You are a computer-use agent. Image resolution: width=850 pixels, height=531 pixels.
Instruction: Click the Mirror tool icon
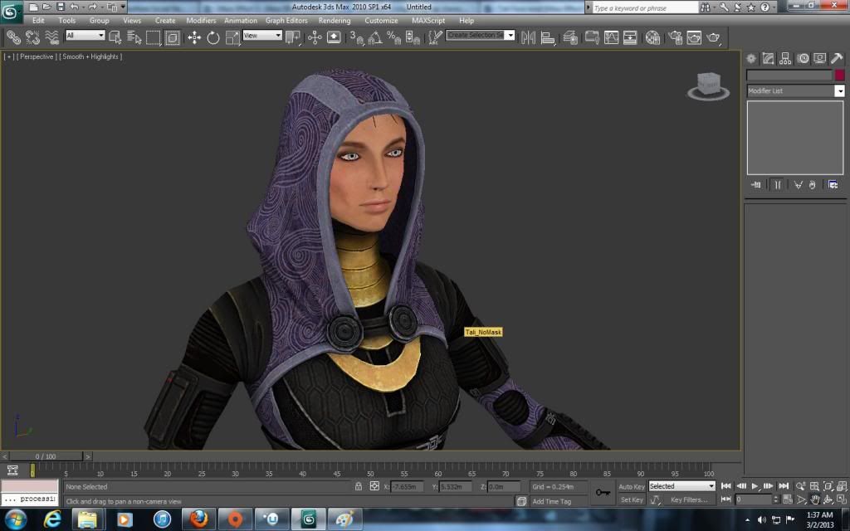point(528,37)
